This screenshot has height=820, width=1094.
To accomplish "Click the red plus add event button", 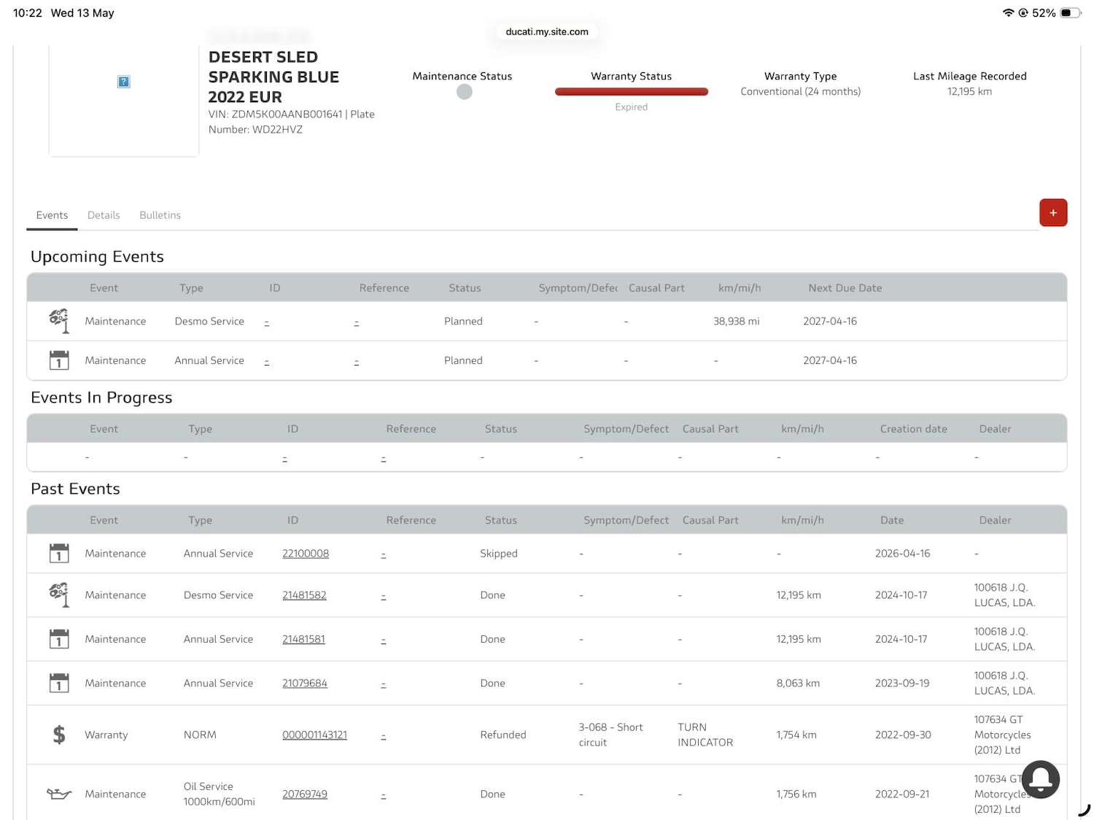I will (1053, 213).
